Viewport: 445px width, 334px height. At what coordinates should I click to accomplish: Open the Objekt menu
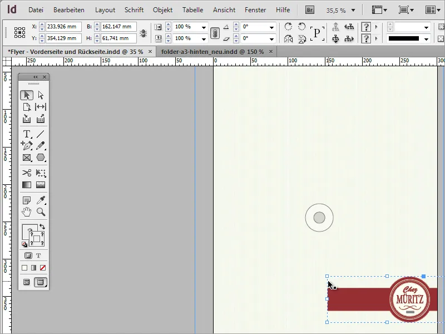[x=162, y=9]
